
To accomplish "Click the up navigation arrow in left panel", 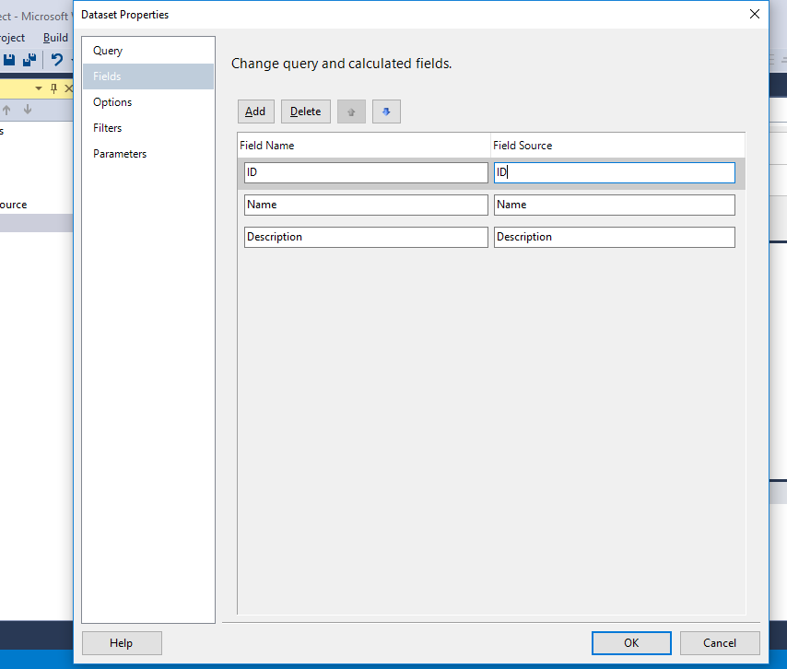I will [x=7, y=109].
